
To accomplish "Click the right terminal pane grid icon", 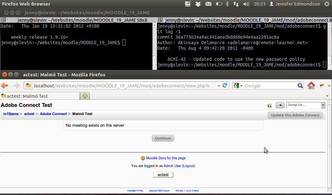I will tap(160, 20).
